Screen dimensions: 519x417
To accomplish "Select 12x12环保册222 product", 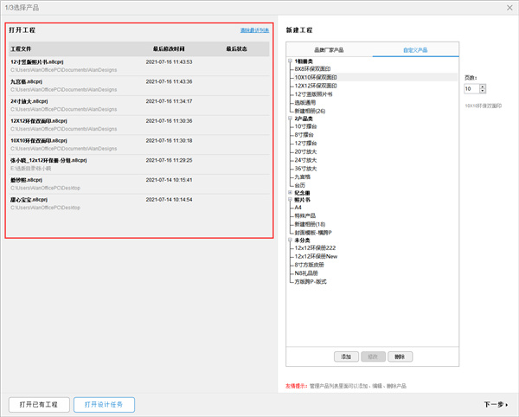I will click(x=315, y=248).
